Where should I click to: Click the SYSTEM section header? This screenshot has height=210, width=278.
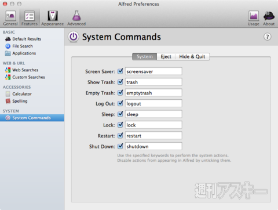pos(11,111)
